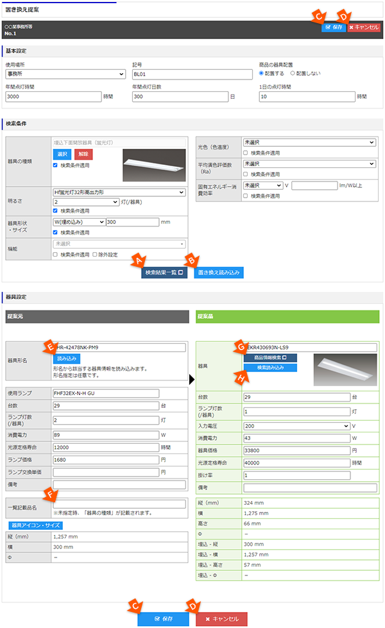
Task: Click the blue 選択 button for 器具の種類
Action: (62, 154)
